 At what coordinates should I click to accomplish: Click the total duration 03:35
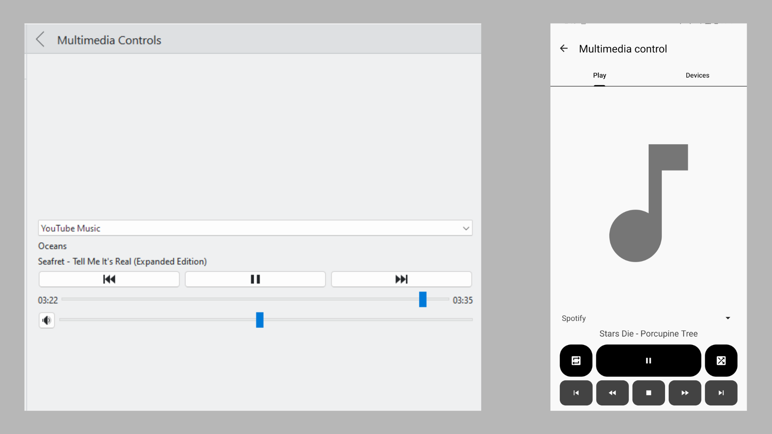coord(463,300)
